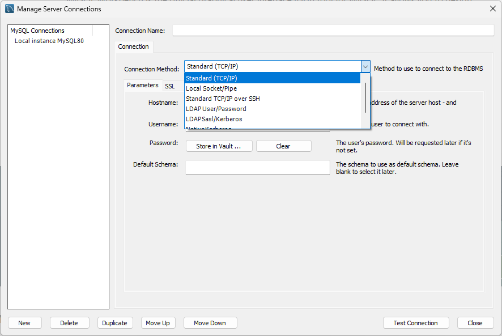Select Local instance MySQL80 connection
The height and width of the screenshot is (336, 502).
tap(49, 41)
